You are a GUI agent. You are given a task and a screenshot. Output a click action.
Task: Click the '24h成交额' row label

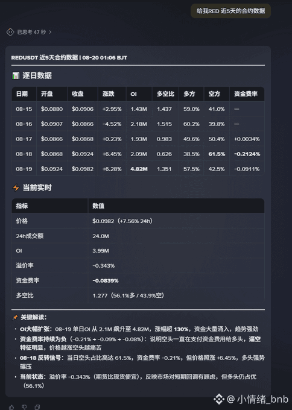30,236
